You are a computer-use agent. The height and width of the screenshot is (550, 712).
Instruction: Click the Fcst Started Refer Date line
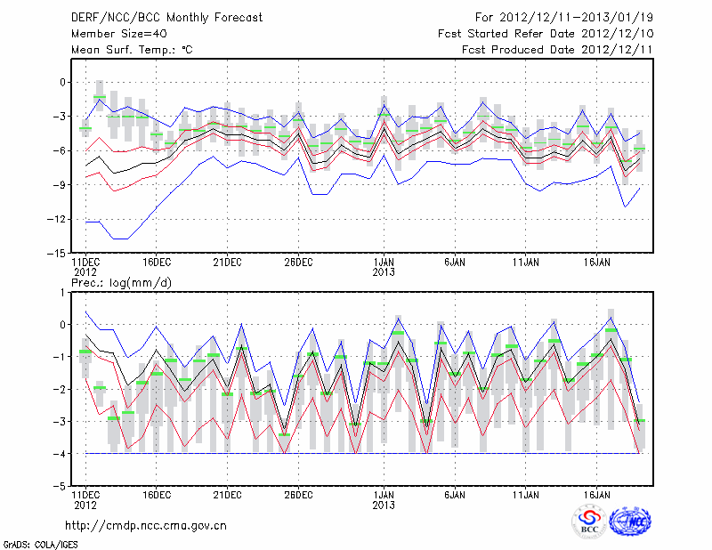click(546, 34)
